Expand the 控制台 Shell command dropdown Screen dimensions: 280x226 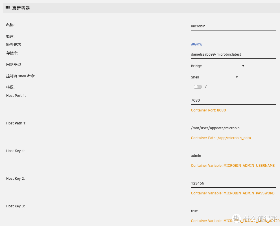[x=214, y=77]
